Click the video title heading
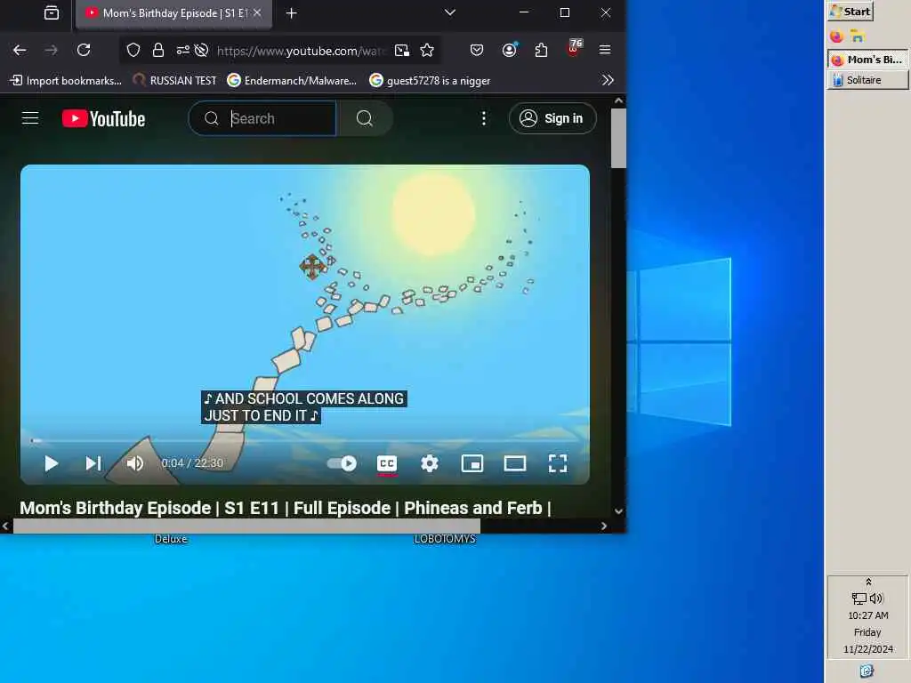This screenshot has height=683, width=911. (286, 508)
